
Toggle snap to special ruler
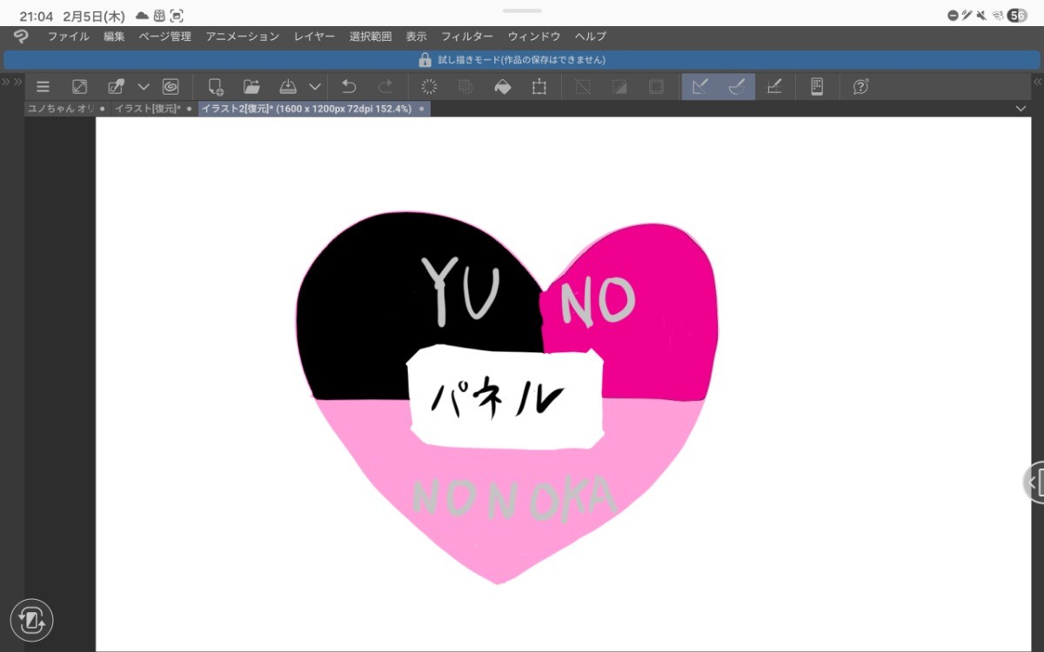[736, 87]
